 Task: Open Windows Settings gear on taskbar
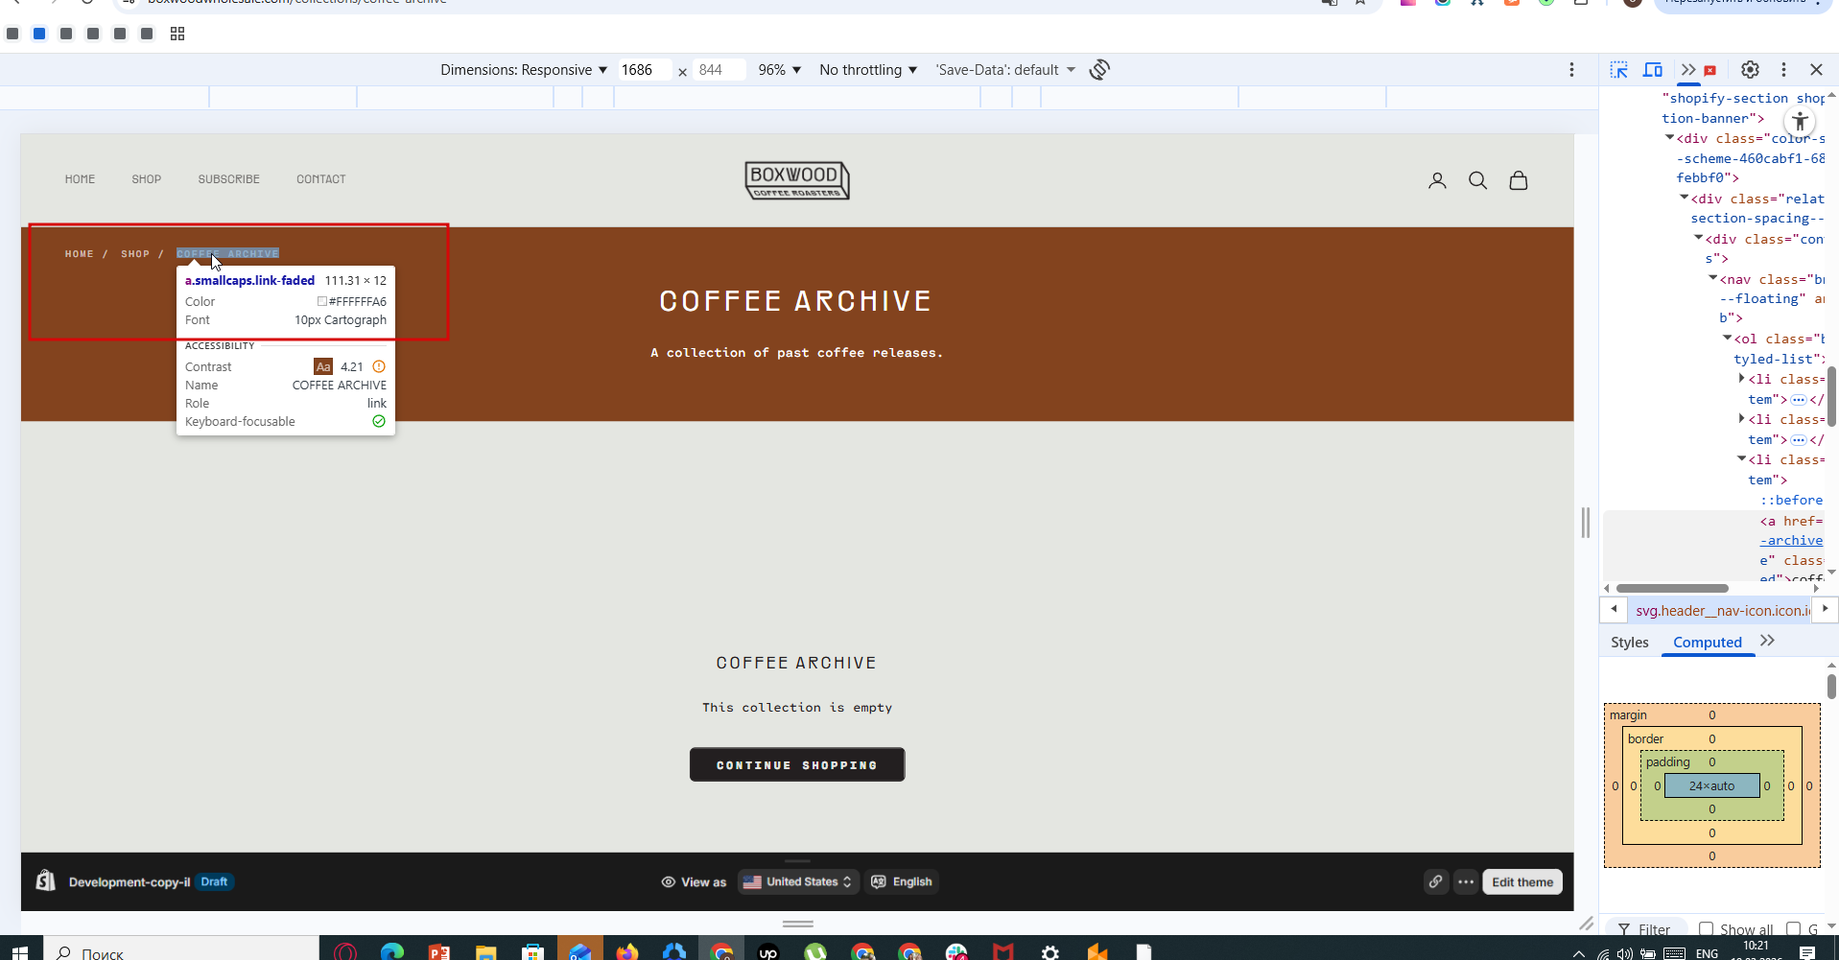[x=1050, y=952]
